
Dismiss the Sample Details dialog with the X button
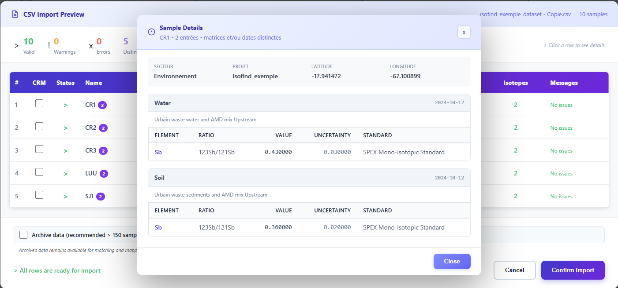tap(464, 32)
